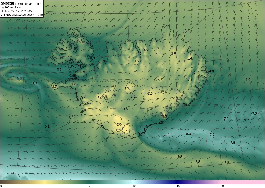
Task: Click the '15' tick on the color scale
Action: pyautogui.click(x=178, y=186)
